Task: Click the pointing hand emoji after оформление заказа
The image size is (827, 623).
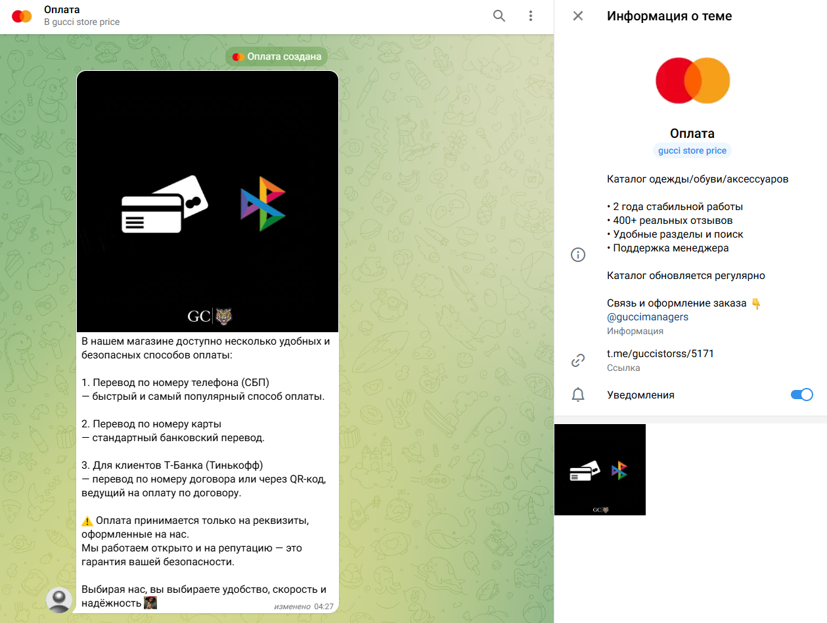Action: coord(755,303)
